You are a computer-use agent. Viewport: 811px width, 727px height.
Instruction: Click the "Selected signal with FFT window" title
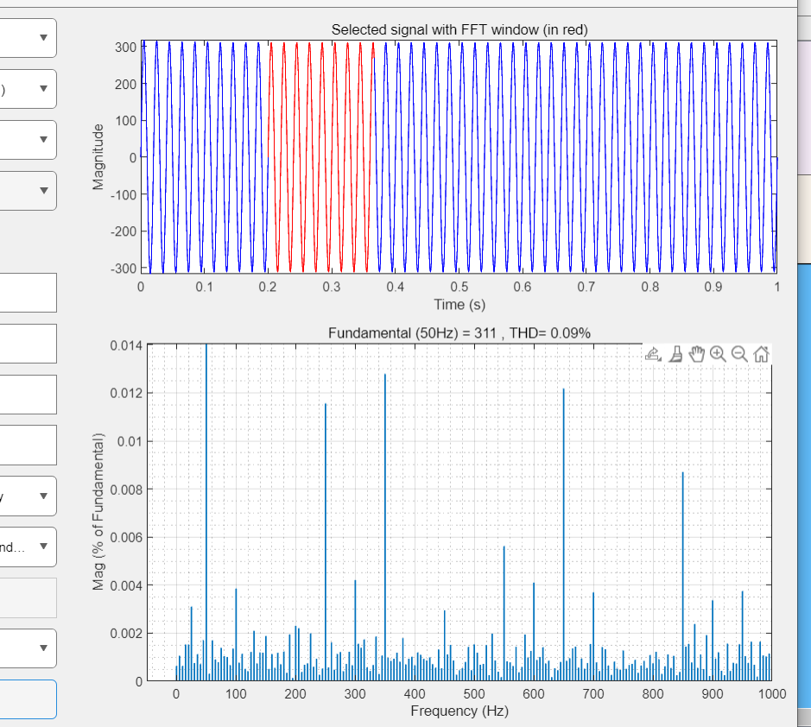[459, 30]
